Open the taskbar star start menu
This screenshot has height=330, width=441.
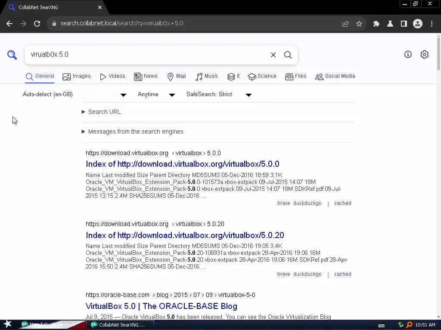tap(8, 324)
